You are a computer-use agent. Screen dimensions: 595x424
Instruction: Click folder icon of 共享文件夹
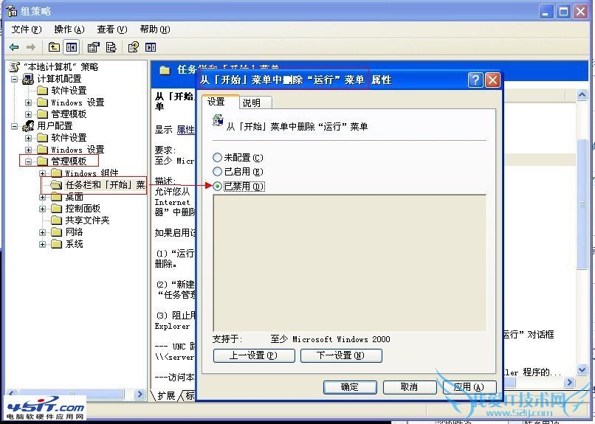57,220
